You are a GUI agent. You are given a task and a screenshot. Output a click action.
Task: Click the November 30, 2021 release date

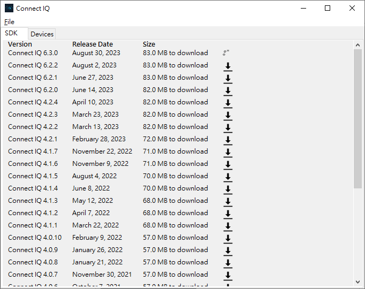(x=102, y=275)
